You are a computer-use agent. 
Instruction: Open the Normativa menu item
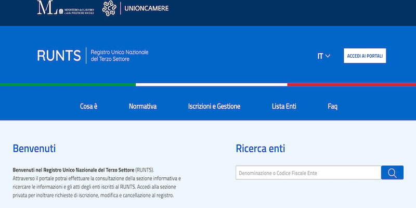point(142,107)
